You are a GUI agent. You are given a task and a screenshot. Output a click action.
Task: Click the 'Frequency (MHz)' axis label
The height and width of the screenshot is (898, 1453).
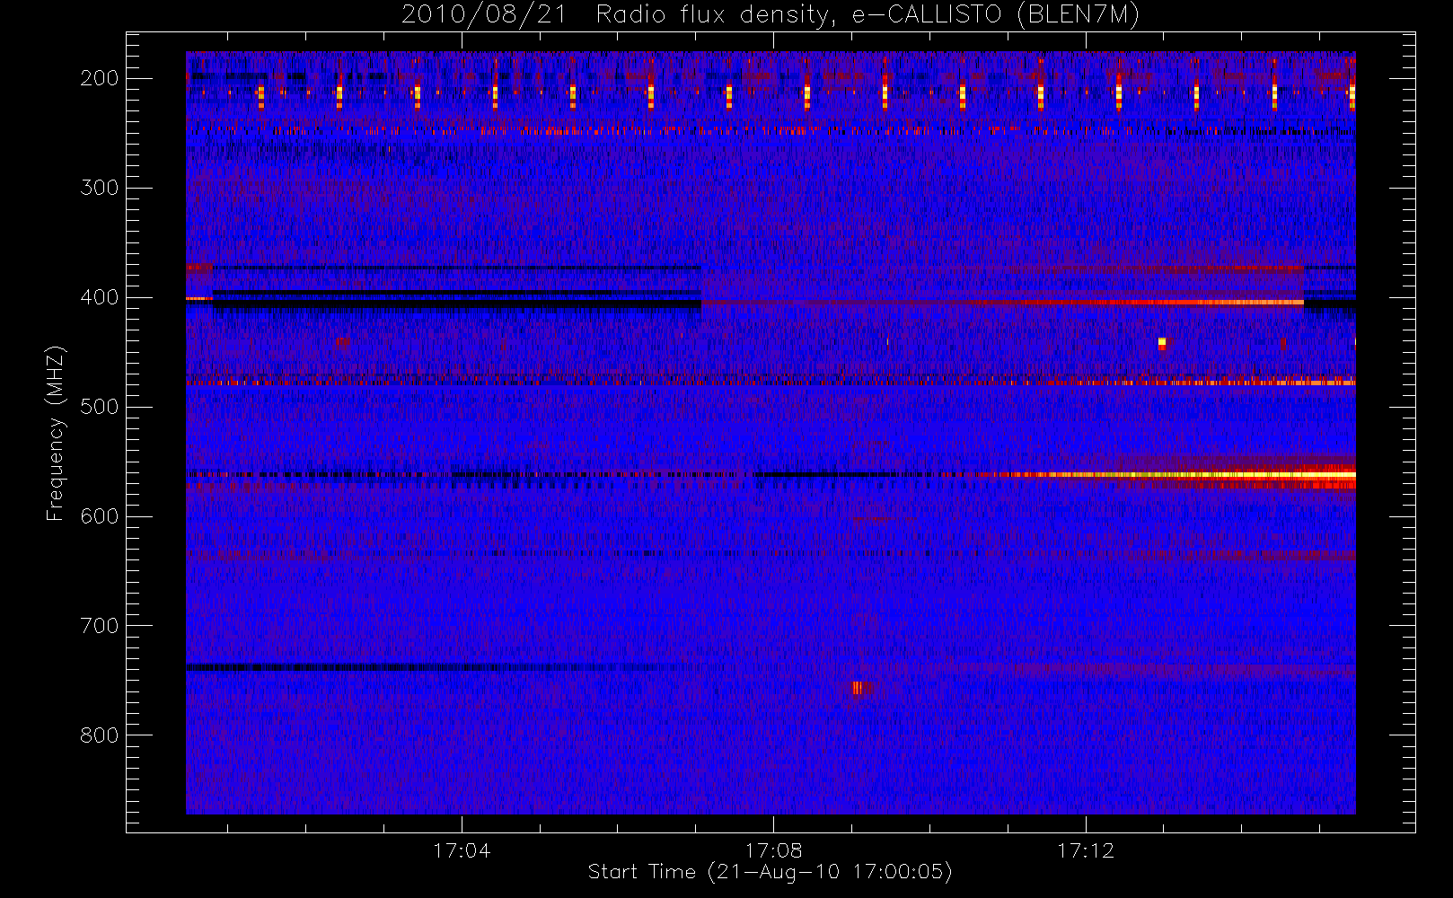tap(56, 433)
